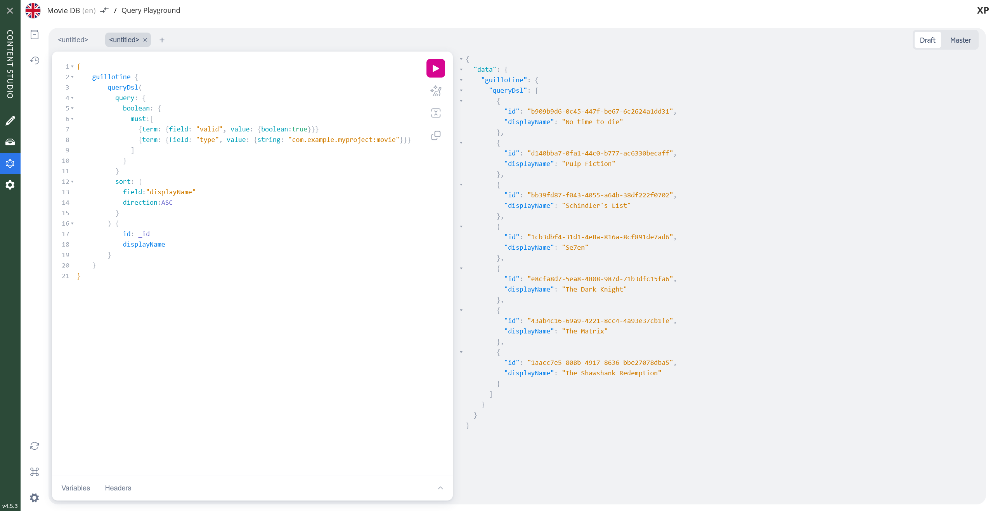This screenshot has width=993, height=511.
Task: Open Content Studio settings gear in sidebar
Action: [x=10, y=185]
